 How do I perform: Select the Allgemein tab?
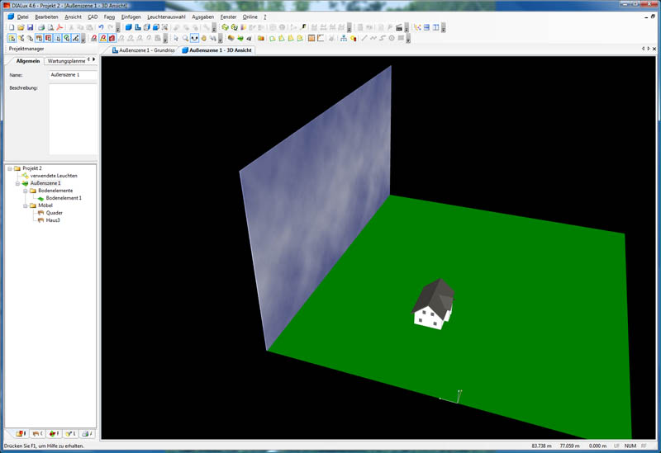point(28,61)
